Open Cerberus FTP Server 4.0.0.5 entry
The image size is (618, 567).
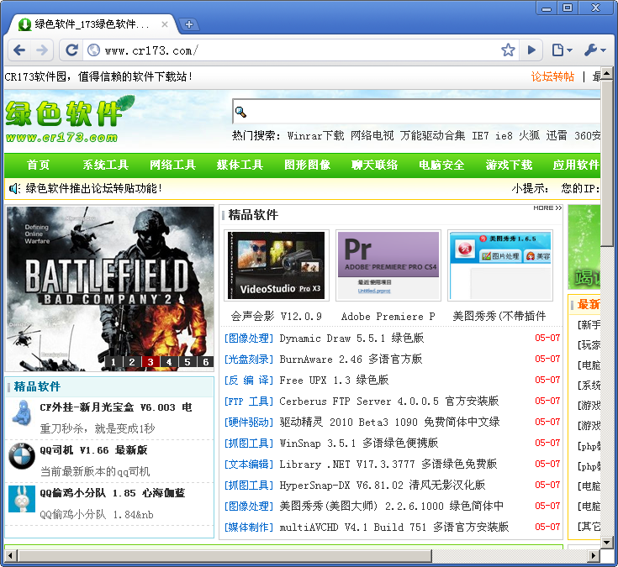tap(389, 402)
